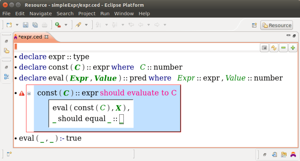This screenshot has height=161, width=300.
Task: Click the green plus zoom-in editor button
Action: point(293,48)
